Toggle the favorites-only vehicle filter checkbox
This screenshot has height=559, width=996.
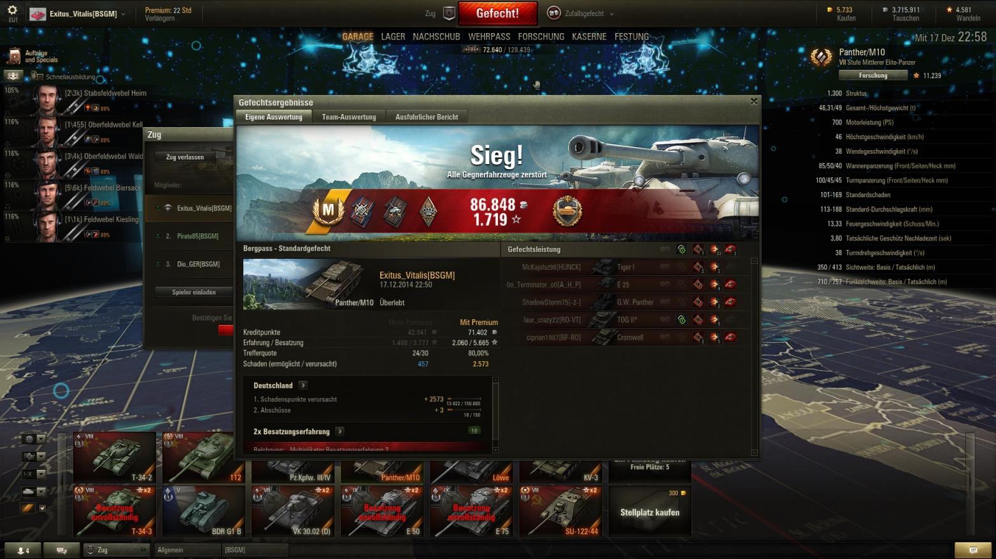(43, 508)
